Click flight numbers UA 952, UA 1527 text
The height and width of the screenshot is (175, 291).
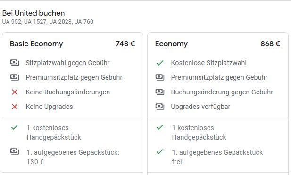[x=24, y=22]
